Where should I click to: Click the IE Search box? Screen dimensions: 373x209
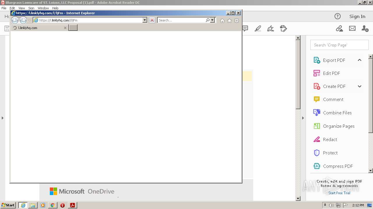pyautogui.click(x=182, y=20)
